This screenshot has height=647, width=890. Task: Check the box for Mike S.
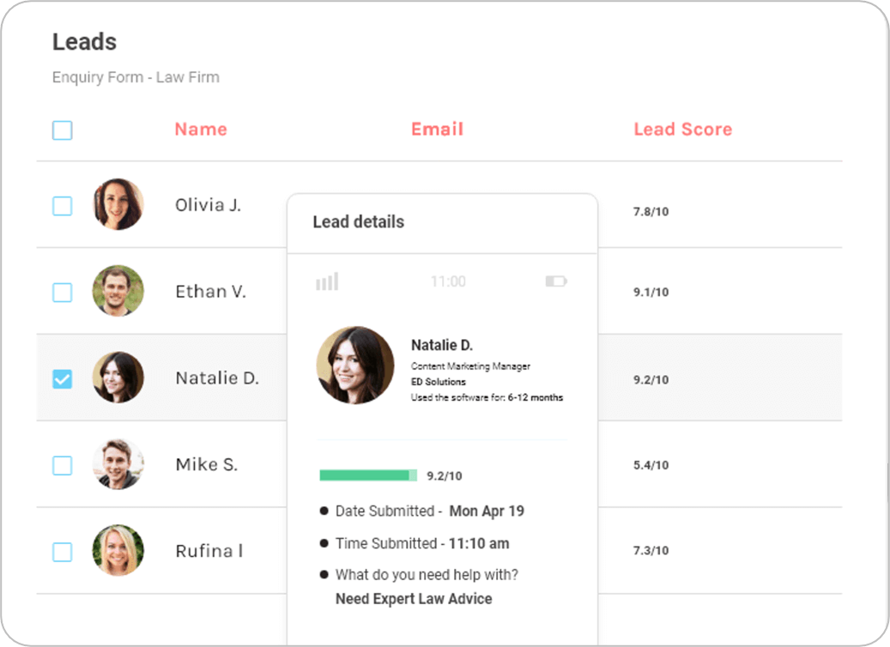(x=63, y=465)
